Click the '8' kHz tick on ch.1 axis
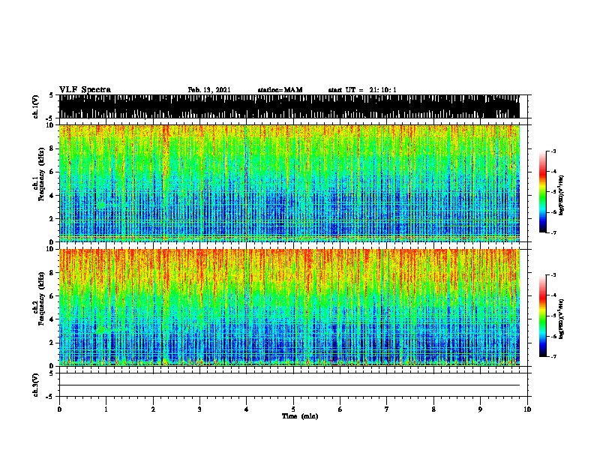594x459 pixels. [x=52, y=148]
